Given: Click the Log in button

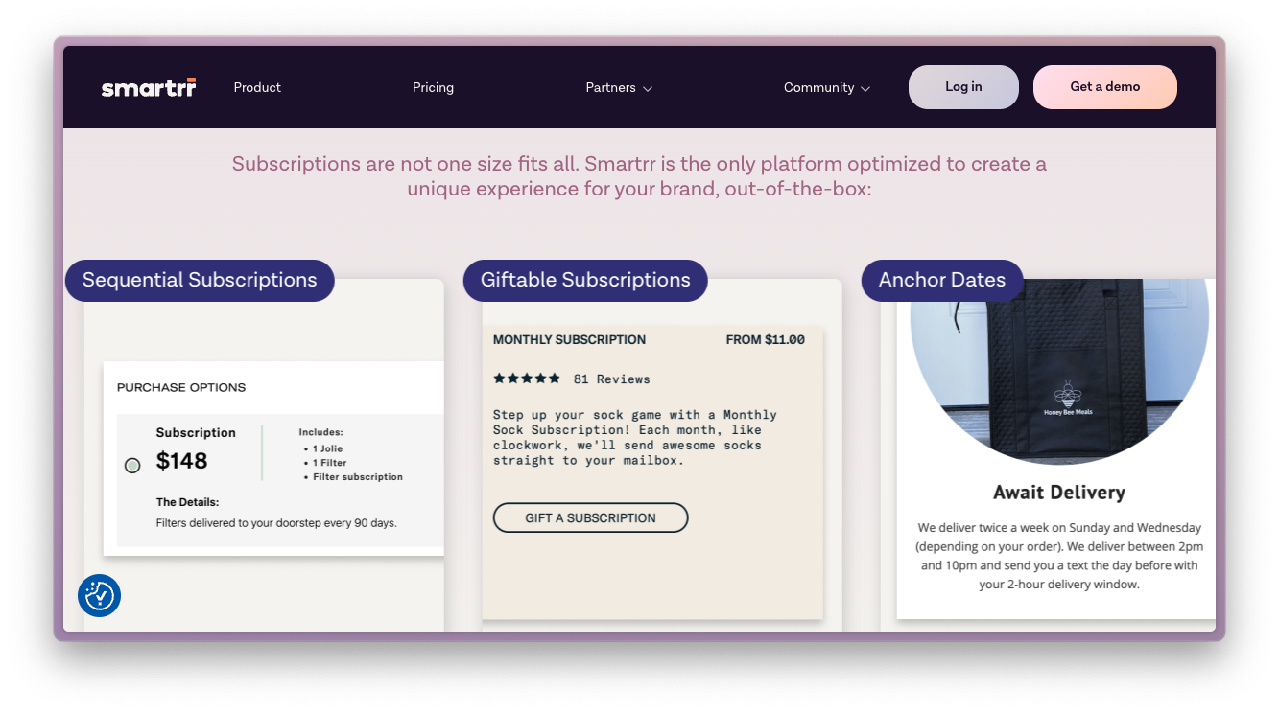Looking at the screenshot, I should [x=963, y=86].
